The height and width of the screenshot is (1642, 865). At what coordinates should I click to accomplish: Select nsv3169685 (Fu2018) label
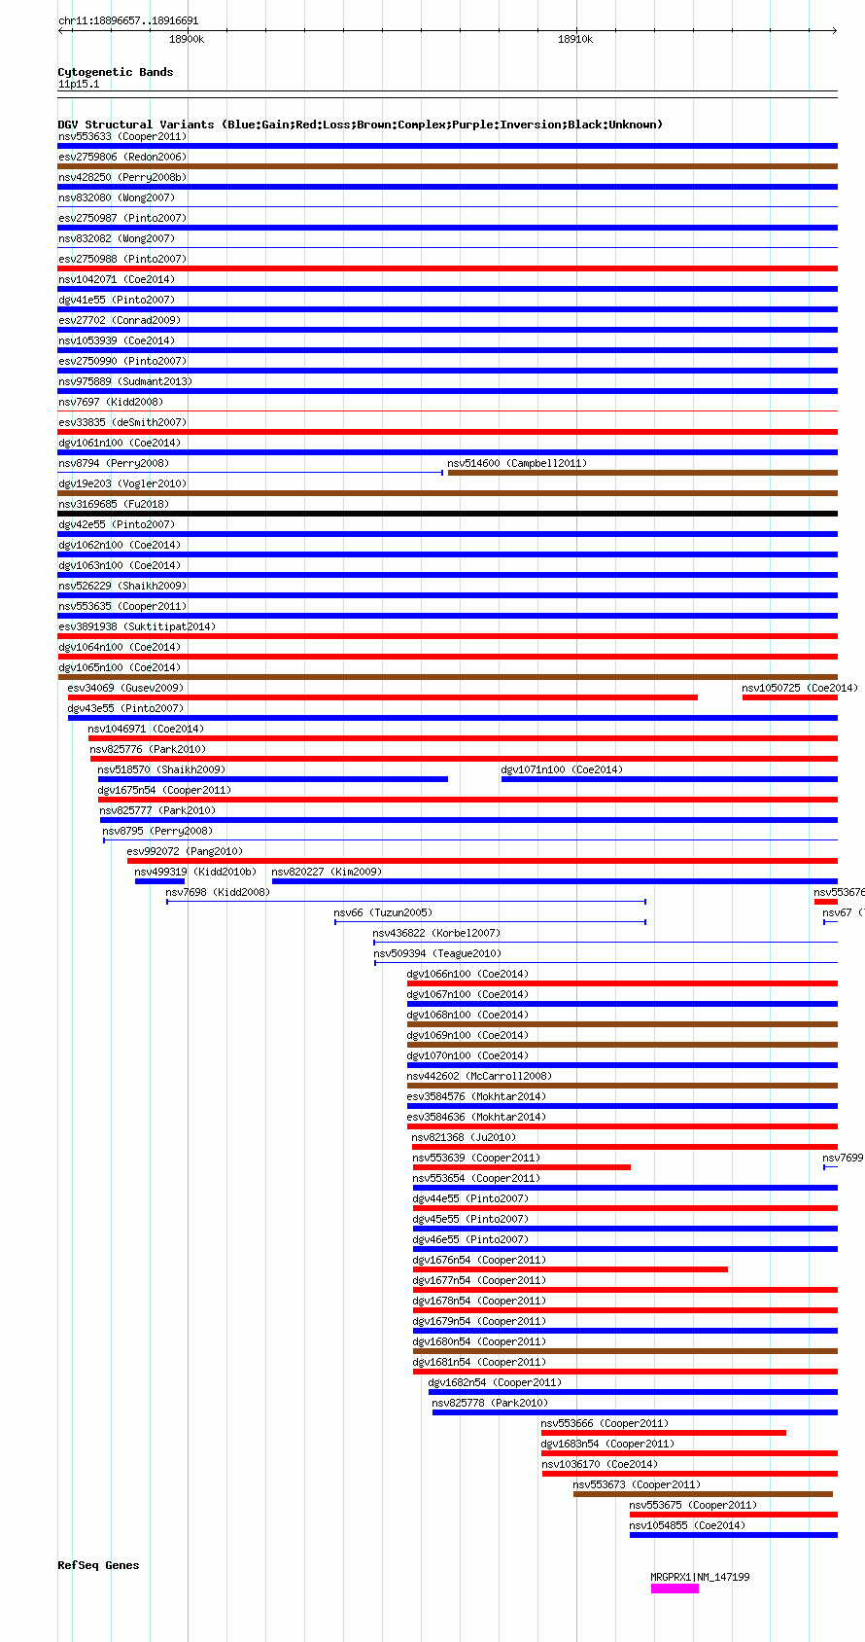114,504
